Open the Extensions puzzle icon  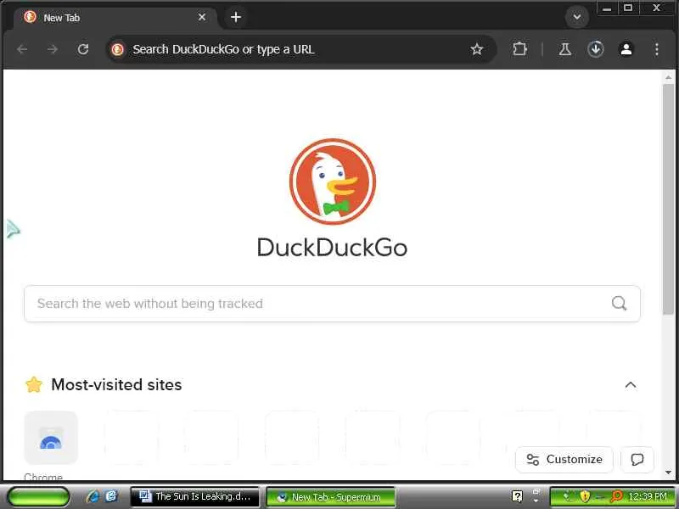pos(519,49)
